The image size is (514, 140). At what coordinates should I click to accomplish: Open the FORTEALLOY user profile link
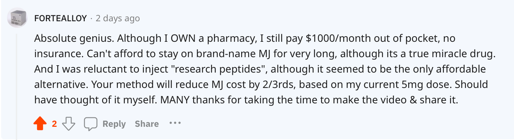point(61,18)
